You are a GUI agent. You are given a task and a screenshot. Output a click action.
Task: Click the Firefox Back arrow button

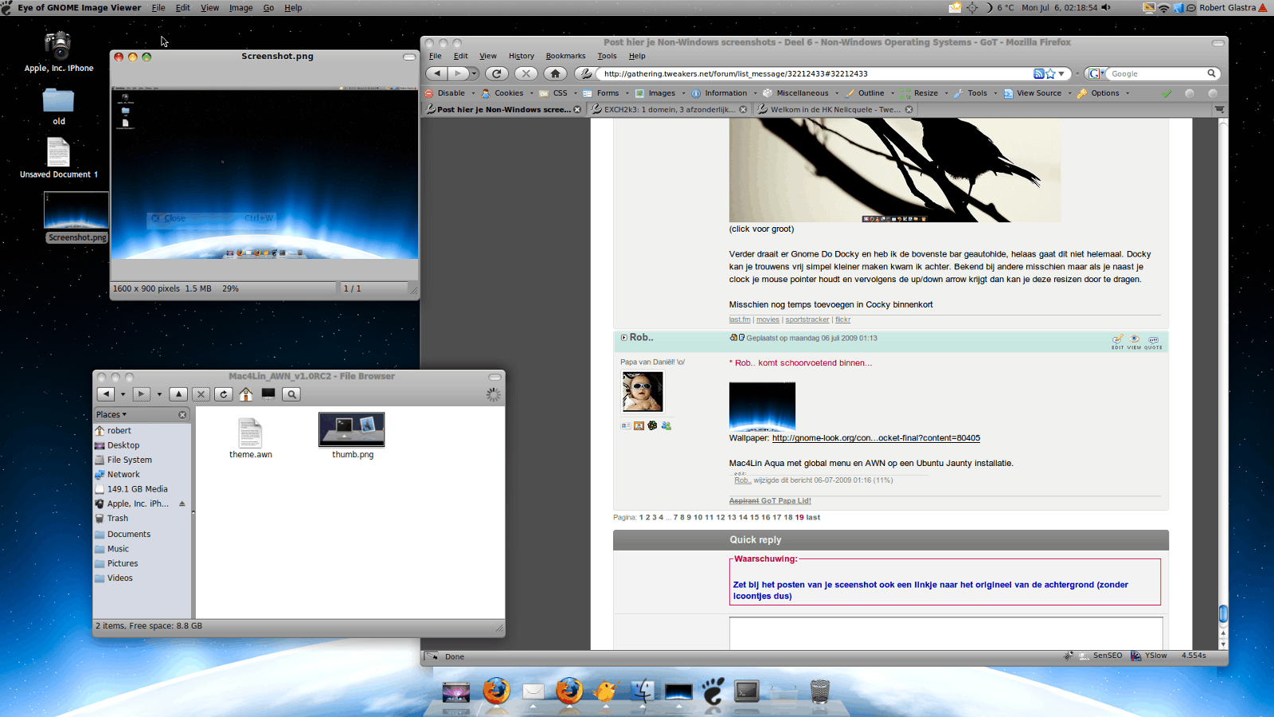tap(437, 73)
